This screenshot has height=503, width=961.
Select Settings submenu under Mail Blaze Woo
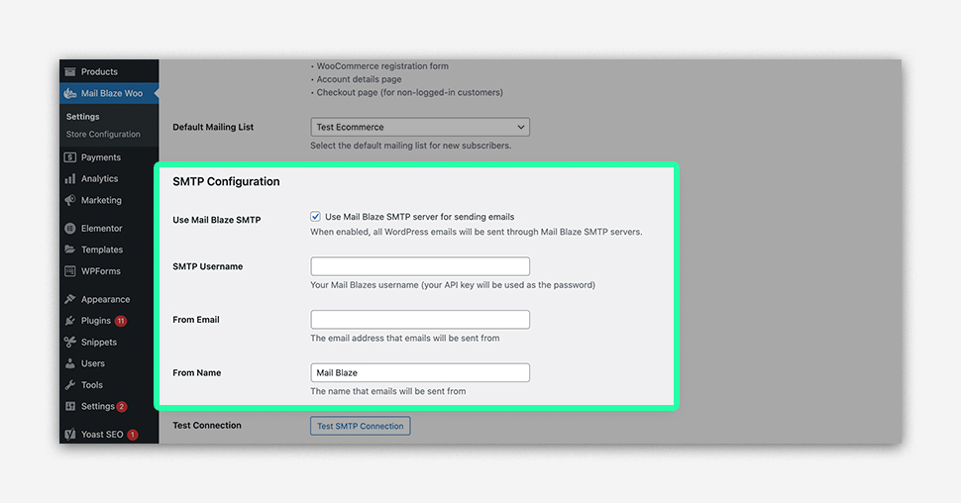coord(83,117)
